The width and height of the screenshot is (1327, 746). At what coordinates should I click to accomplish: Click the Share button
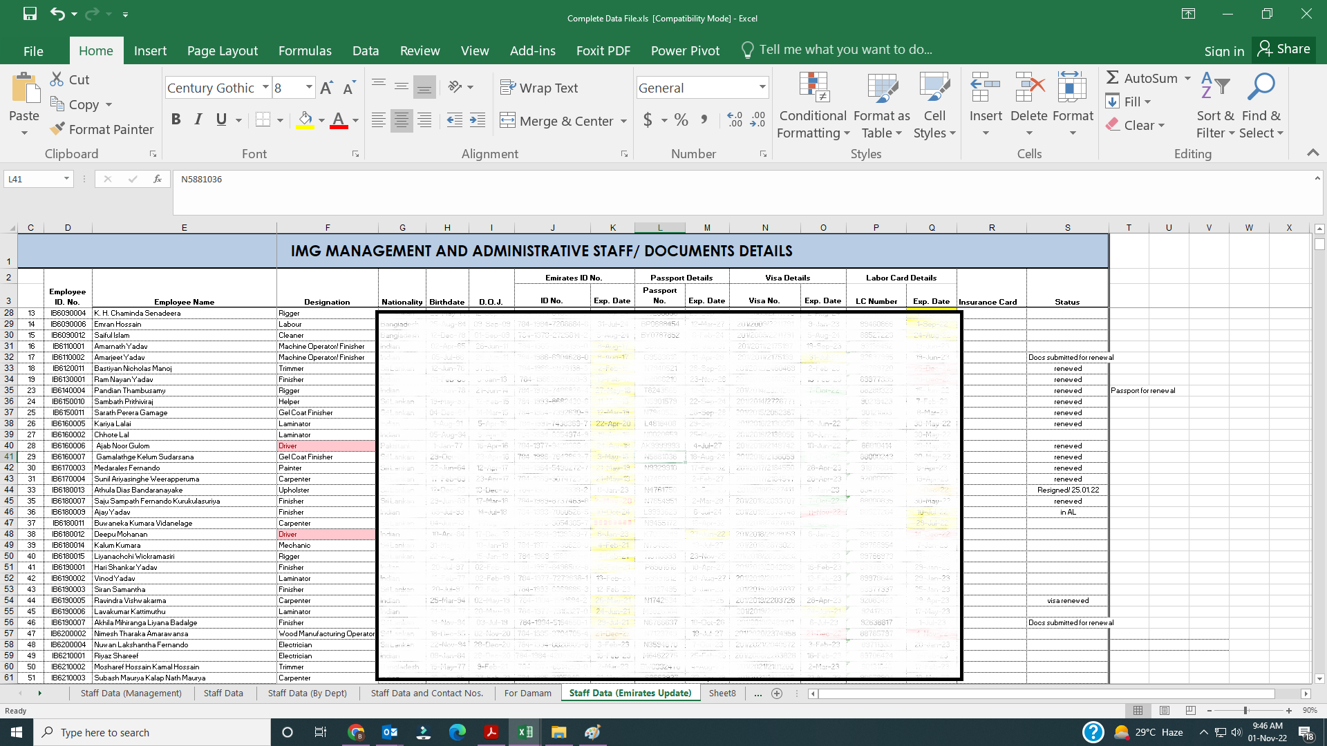point(1284,49)
